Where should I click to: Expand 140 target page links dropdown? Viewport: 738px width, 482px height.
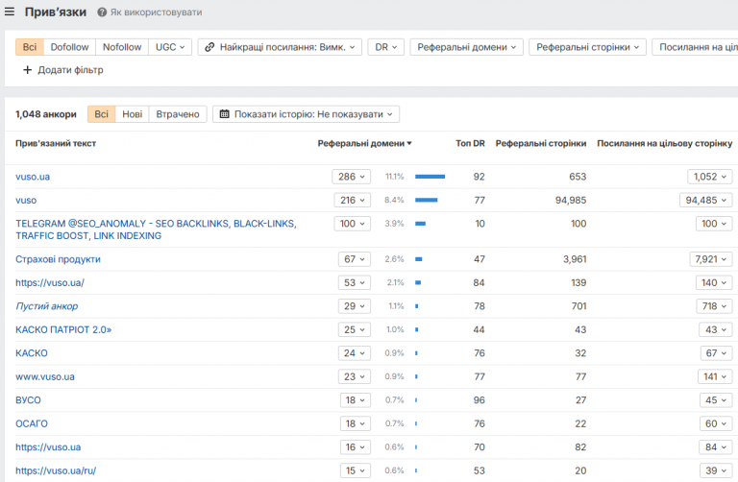click(714, 282)
